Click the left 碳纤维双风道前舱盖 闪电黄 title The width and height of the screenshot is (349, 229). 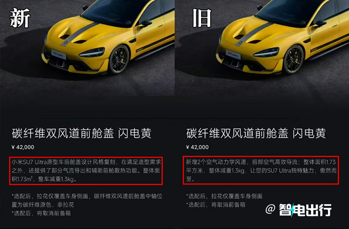82,133
